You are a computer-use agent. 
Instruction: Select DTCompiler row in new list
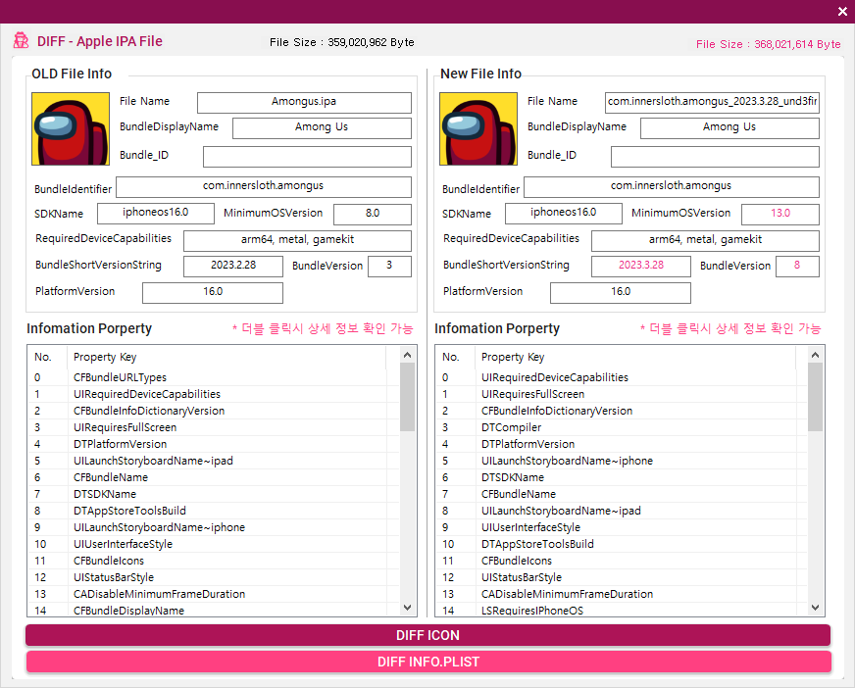(x=623, y=427)
